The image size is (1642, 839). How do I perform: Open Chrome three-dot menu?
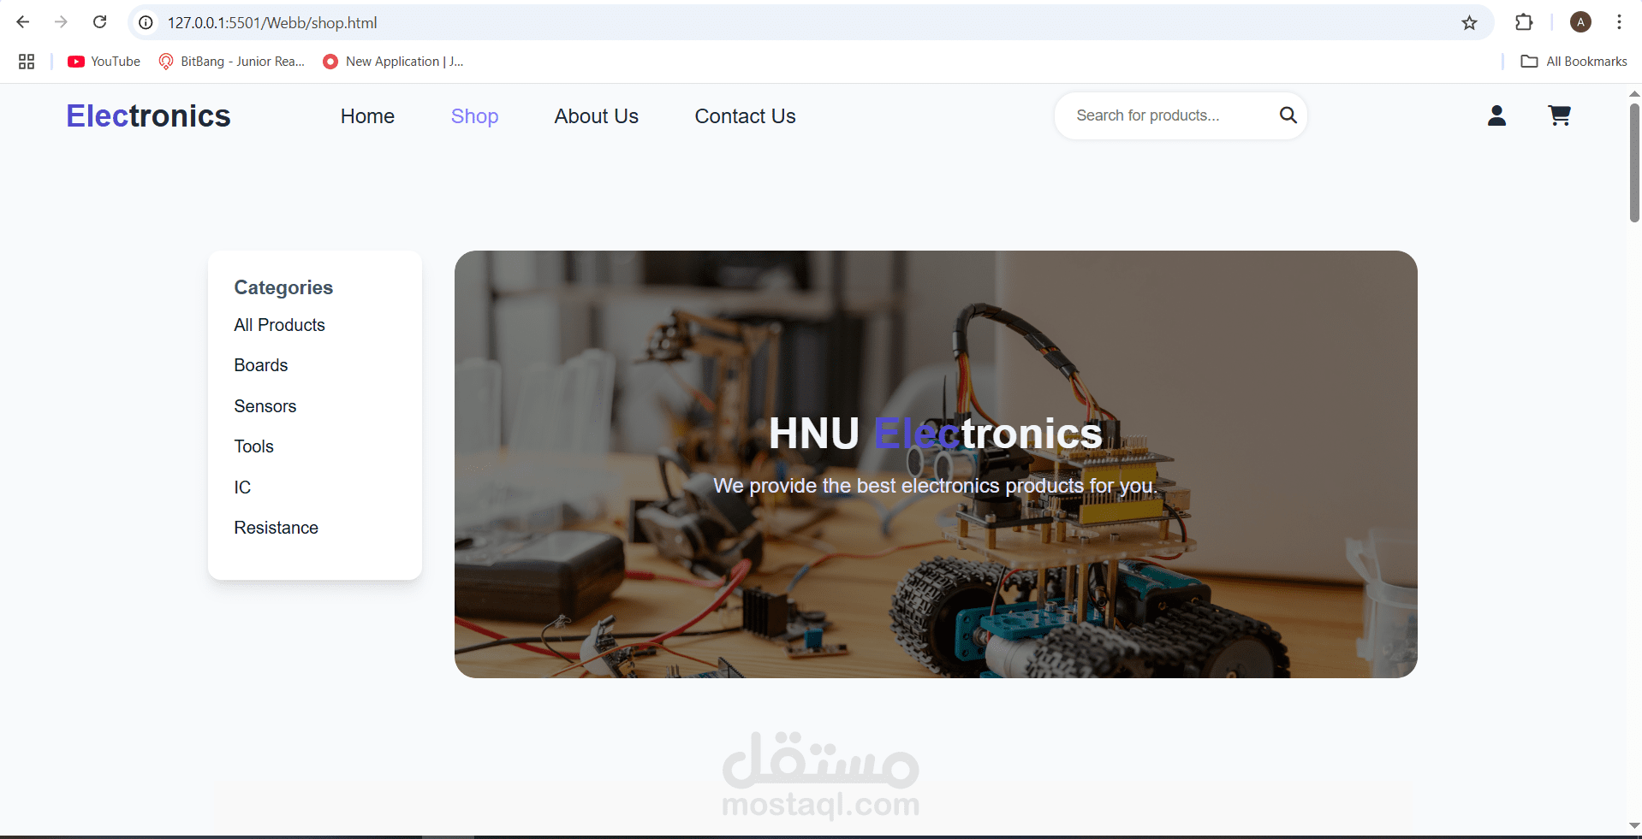(x=1619, y=22)
